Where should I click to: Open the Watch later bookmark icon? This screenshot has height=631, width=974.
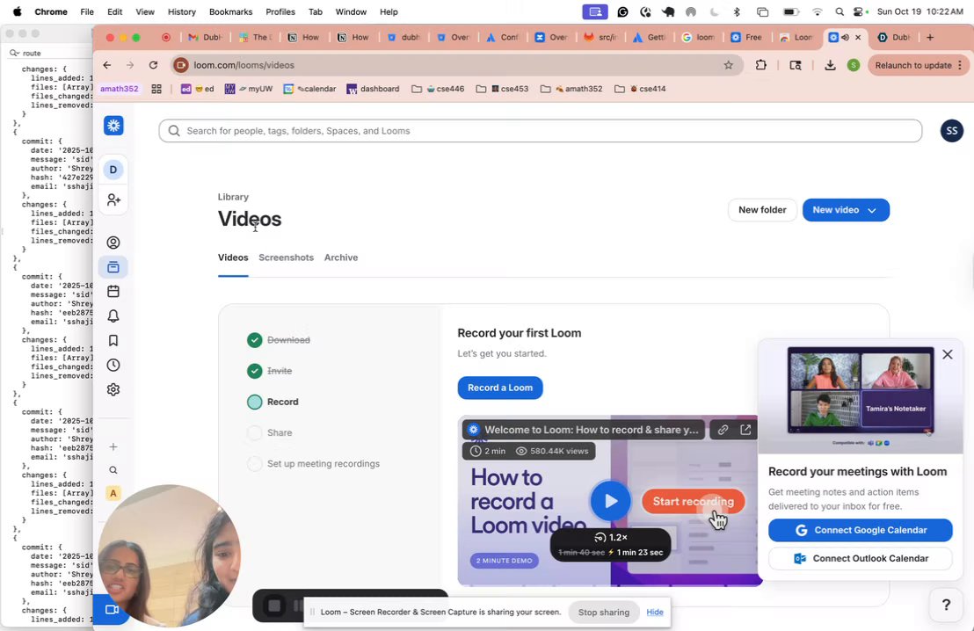tap(113, 340)
